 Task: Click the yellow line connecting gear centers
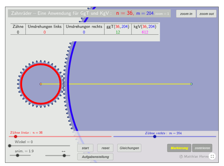click(120, 84)
